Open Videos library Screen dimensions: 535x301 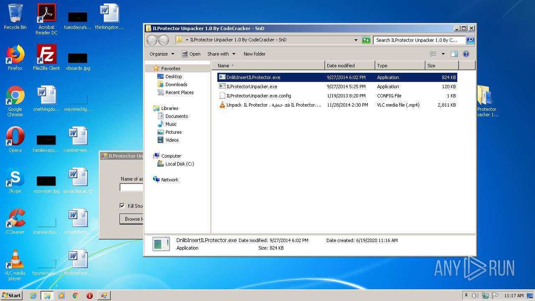tap(172, 140)
